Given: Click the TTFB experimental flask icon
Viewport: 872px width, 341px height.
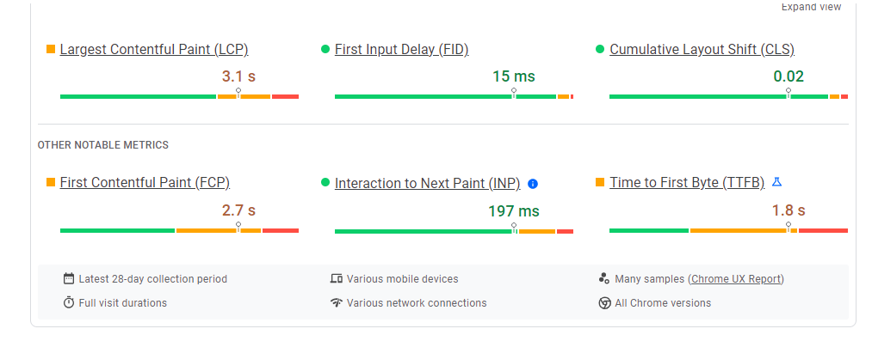Looking at the screenshot, I should click(x=777, y=181).
